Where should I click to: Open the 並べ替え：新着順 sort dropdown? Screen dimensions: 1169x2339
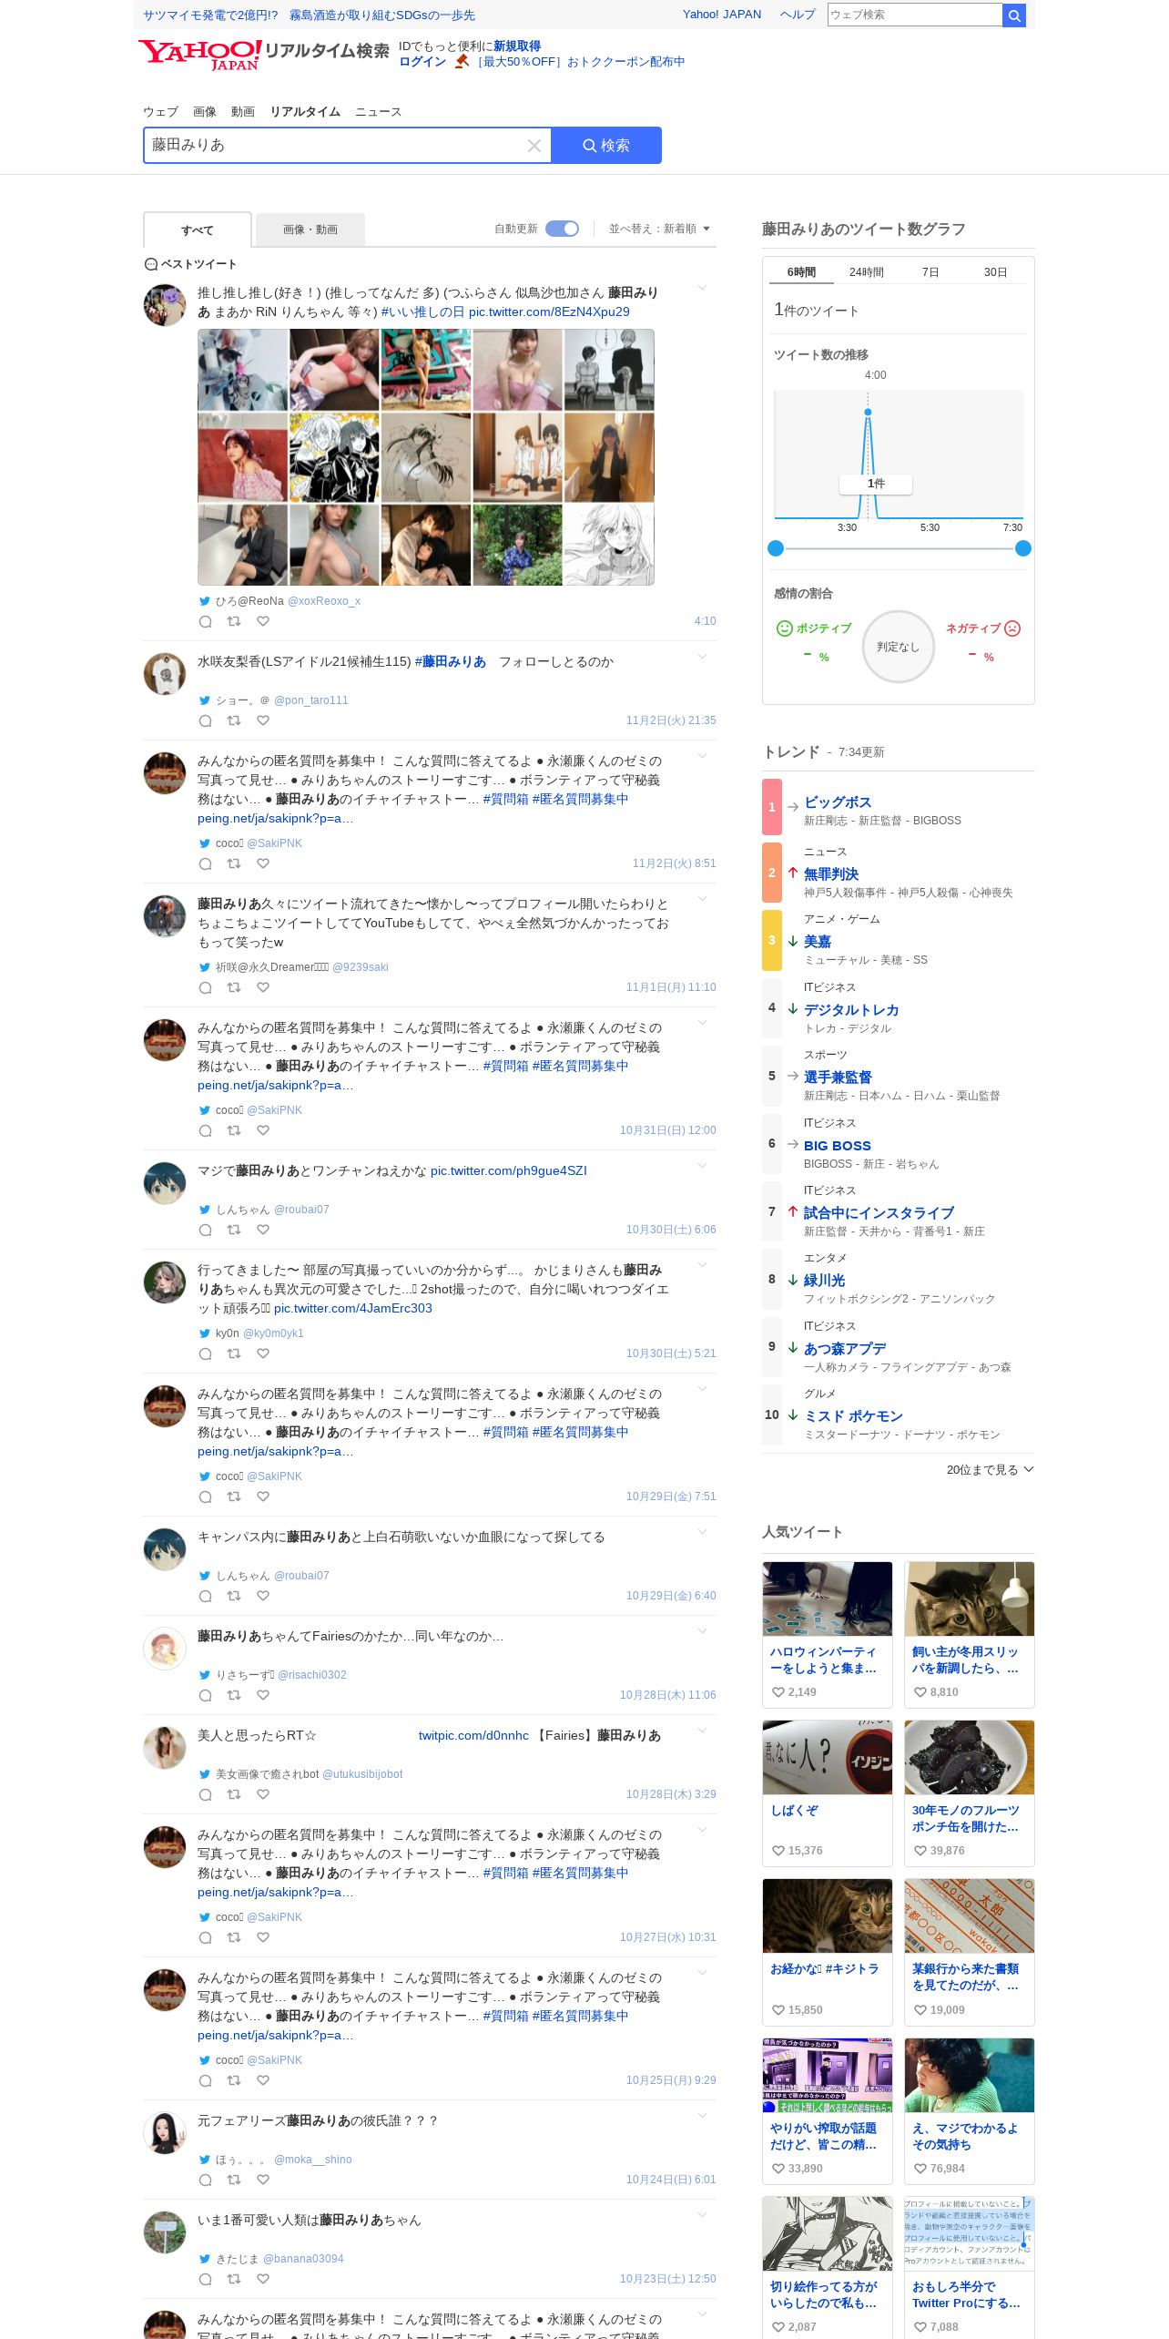point(659,229)
